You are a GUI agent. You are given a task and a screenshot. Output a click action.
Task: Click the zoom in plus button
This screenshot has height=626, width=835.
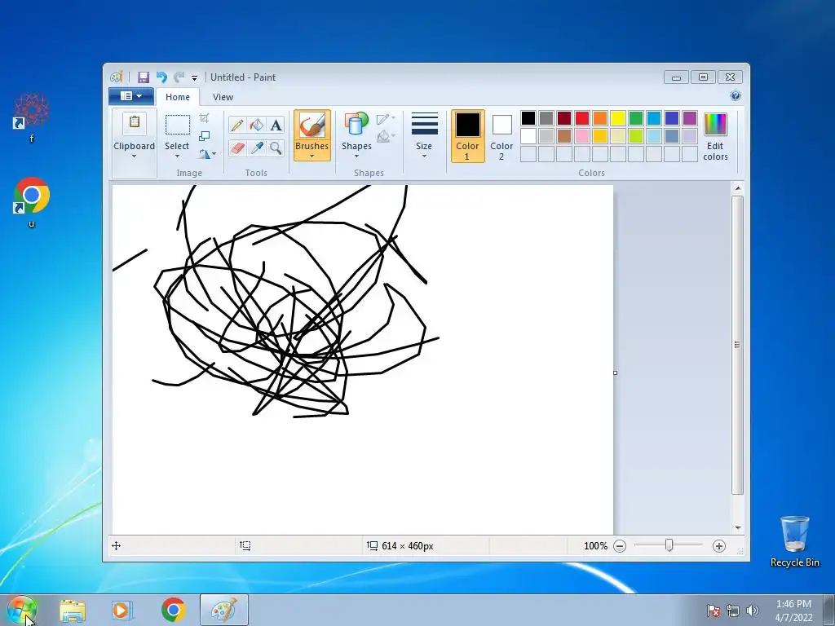(719, 545)
